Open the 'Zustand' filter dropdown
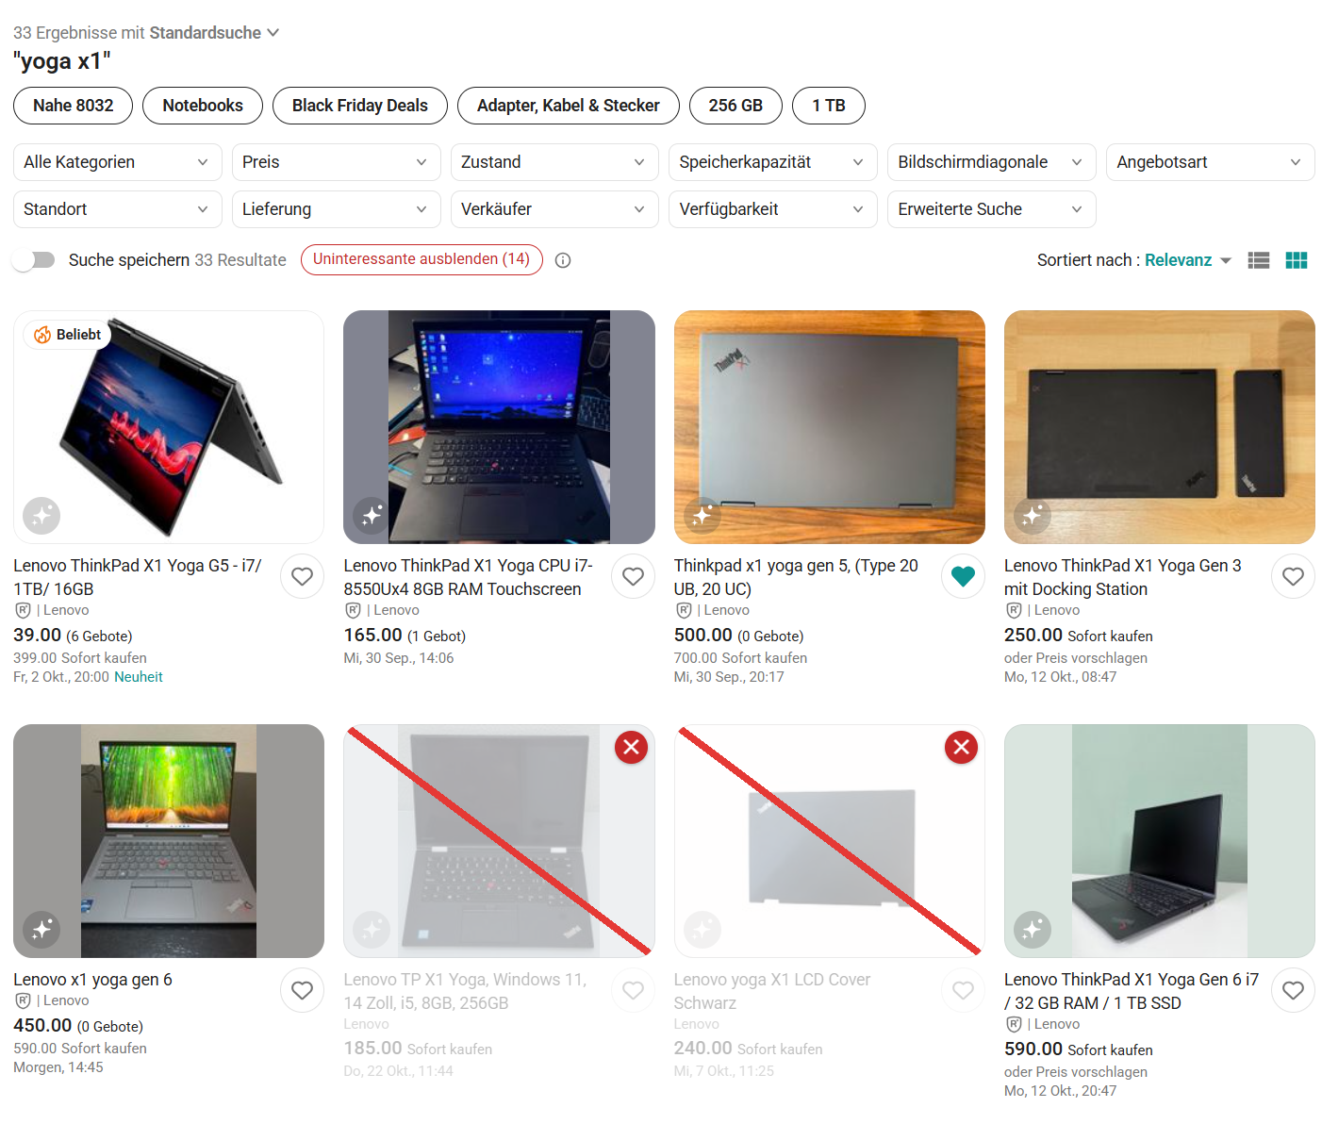This screenshot has height=1124, width=1322. (x=554, y=162)
